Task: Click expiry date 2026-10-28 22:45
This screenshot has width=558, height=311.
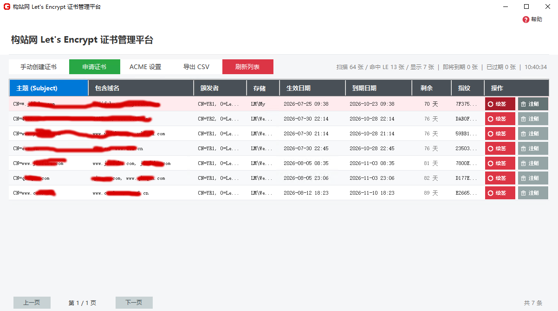Action: point(372,148)
